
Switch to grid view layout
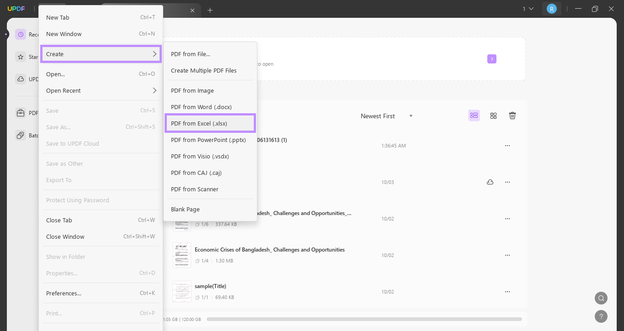493,116
